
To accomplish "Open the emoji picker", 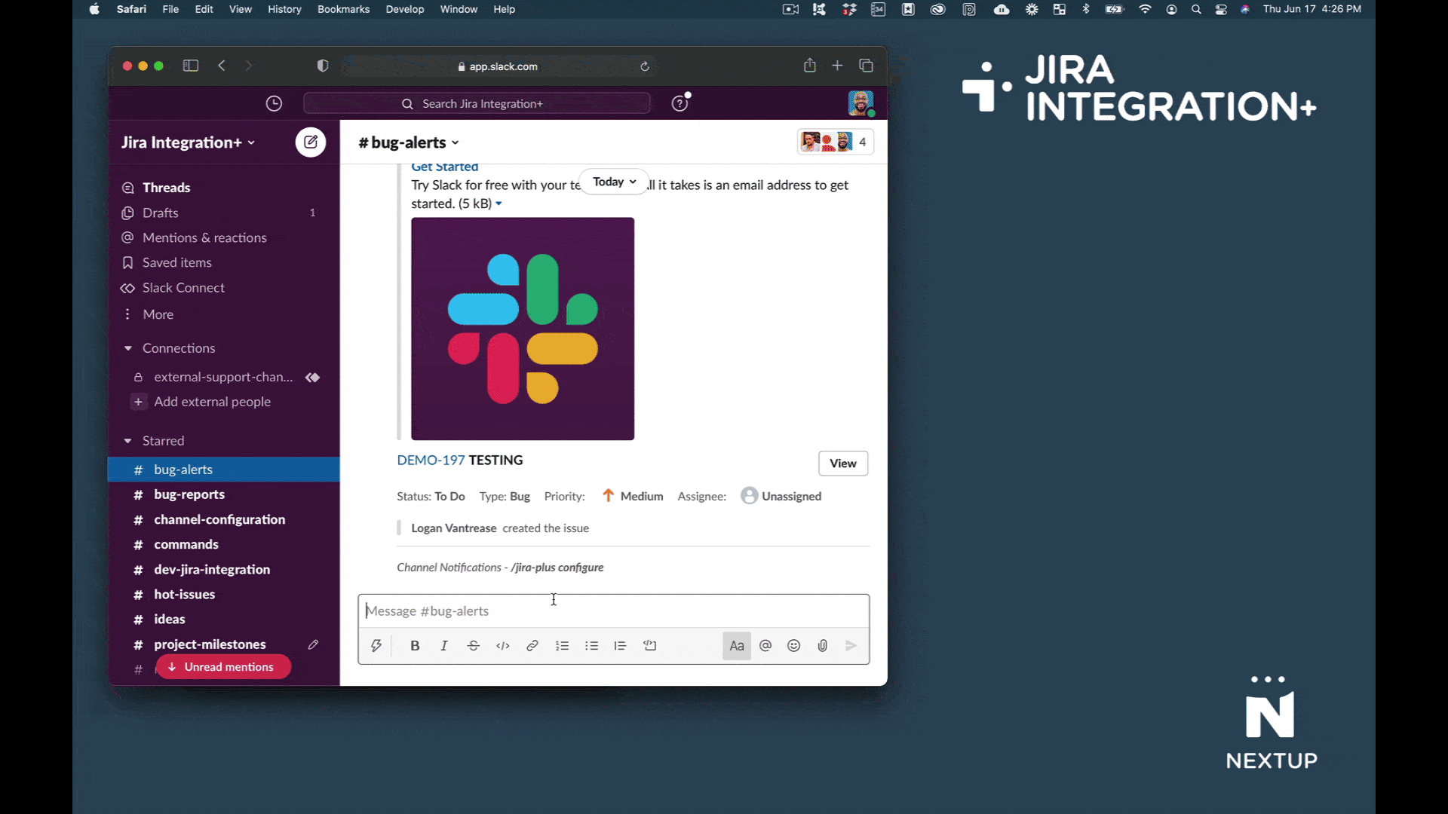I will (793, 646).
